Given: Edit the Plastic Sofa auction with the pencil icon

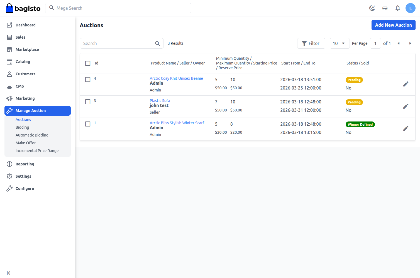Looking at the screenshot, I should coord(406,106).
